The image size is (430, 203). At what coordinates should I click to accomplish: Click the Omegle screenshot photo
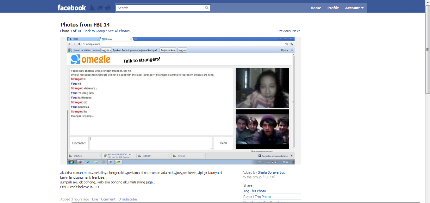(181, 101)
